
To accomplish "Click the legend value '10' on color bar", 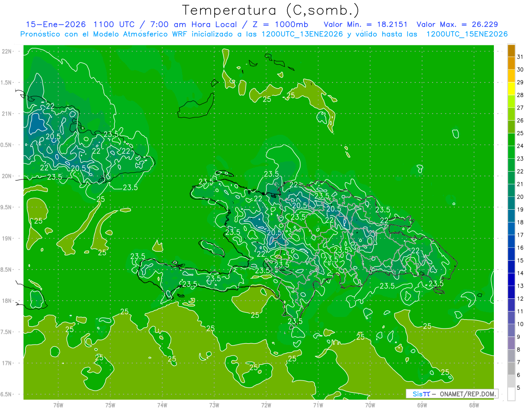I will pos(520,324).
